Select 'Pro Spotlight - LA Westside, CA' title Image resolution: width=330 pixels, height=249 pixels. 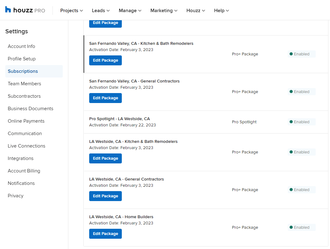(120, 119)
